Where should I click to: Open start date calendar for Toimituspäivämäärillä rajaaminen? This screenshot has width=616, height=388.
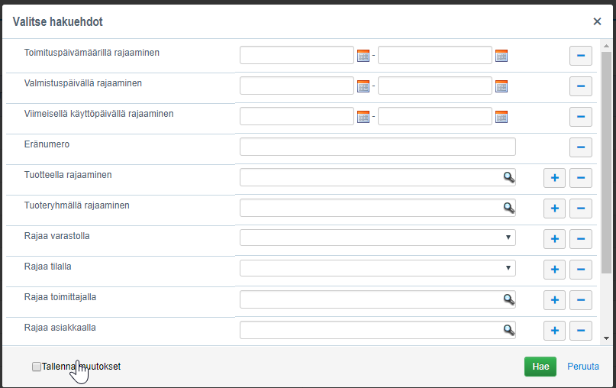coord(363,55)
